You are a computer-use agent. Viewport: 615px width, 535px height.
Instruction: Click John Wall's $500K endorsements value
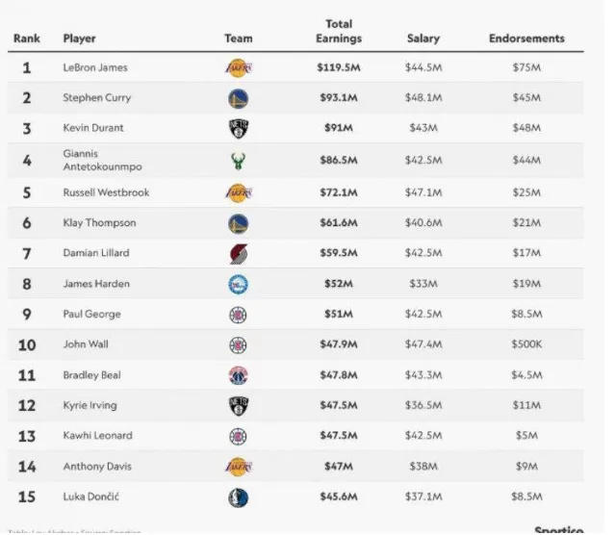pos(526,345)
